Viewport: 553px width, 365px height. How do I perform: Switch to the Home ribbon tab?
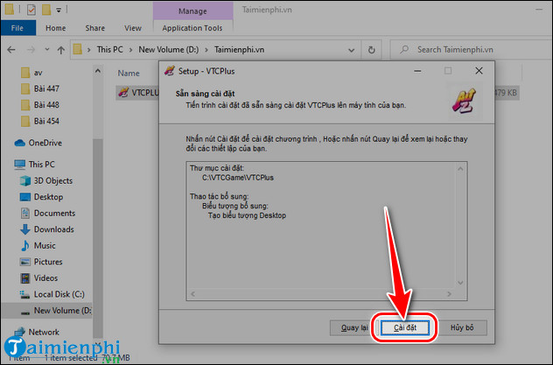tap(55, 28)
